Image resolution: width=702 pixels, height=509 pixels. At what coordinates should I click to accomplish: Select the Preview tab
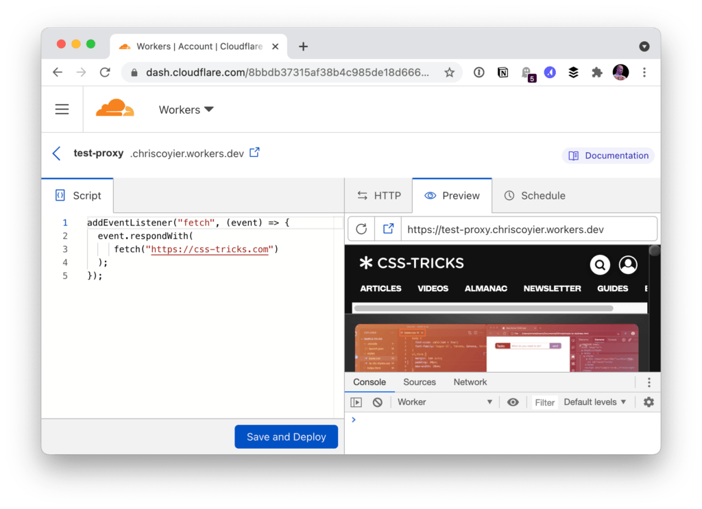pos(452,195)
